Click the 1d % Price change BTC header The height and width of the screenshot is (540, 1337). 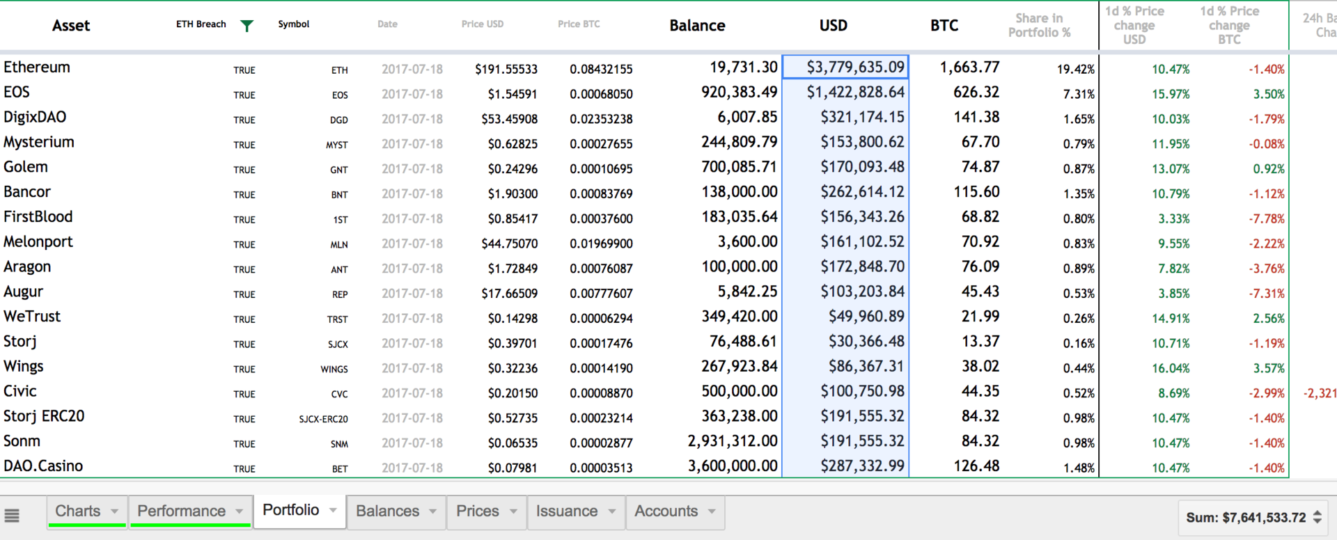click(x=1229, y=26)
